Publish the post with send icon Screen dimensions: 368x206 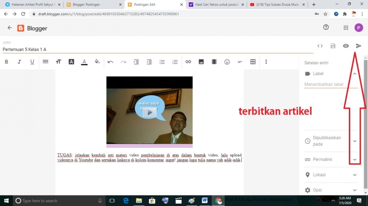coord(358,46)
